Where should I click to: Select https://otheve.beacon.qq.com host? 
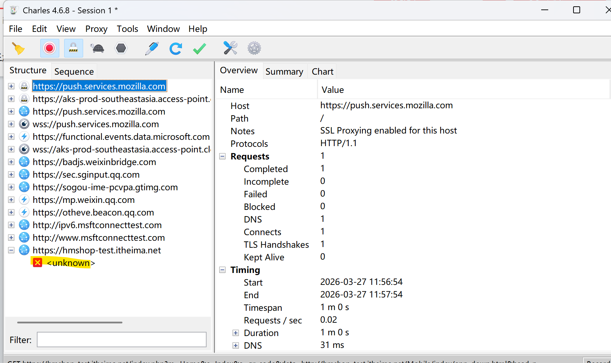coord(93,212)
